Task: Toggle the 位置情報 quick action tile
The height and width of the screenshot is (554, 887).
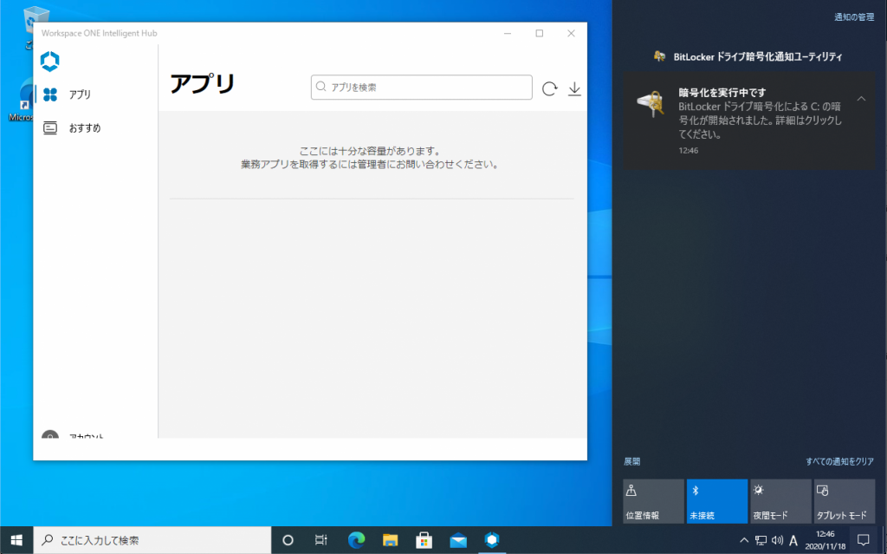Action: (652, 501)
